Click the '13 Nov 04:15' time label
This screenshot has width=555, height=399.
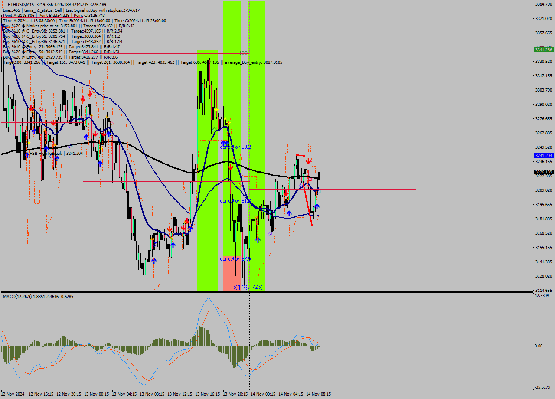tap(124, 394)
